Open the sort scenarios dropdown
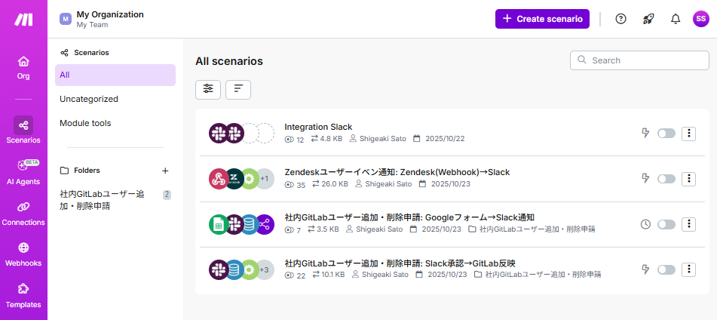The width and height of the screenshot is (717, 320). [238, 89]
